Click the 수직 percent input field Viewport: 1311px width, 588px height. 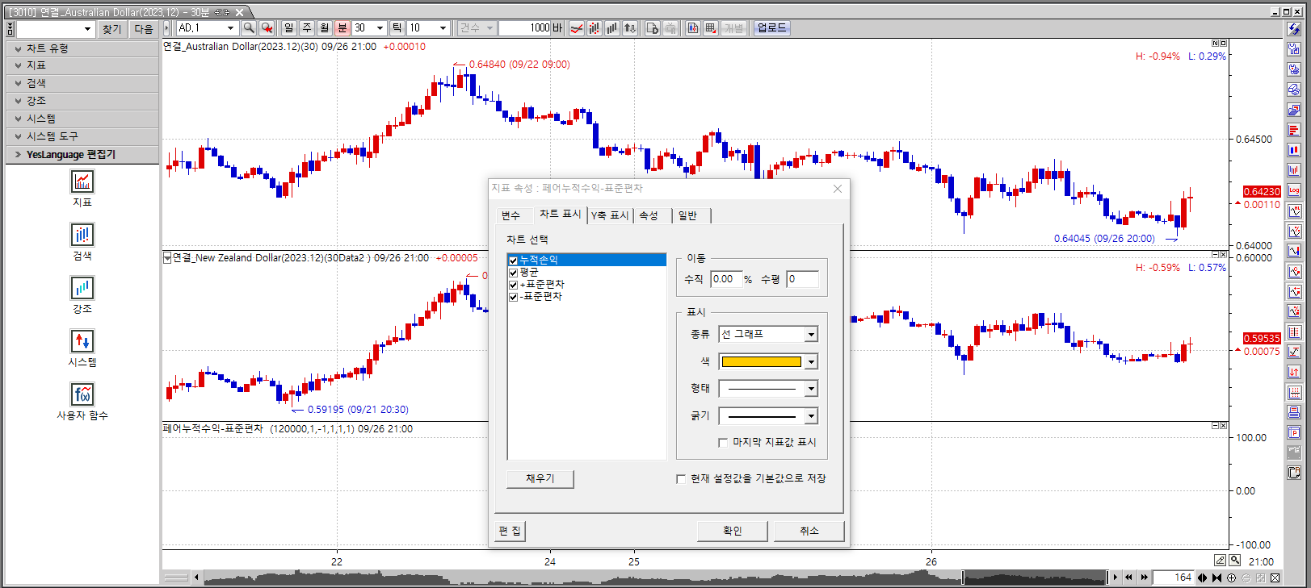click(725, 279)
